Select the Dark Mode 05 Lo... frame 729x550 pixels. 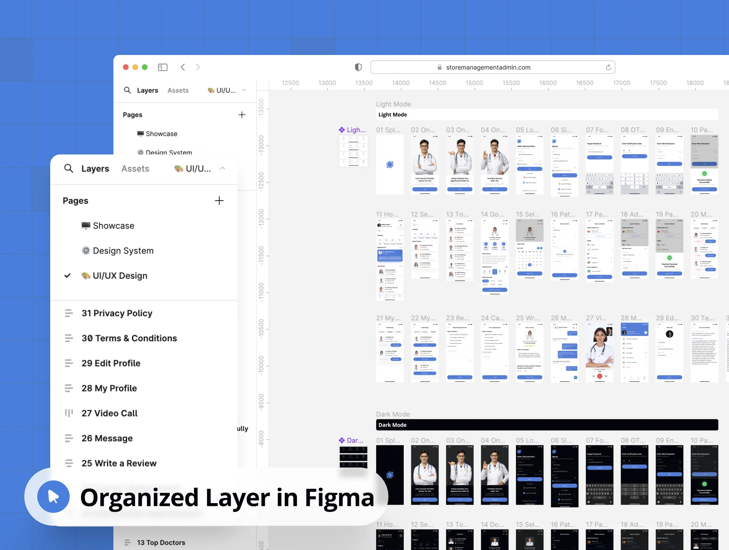pos(530,475)
